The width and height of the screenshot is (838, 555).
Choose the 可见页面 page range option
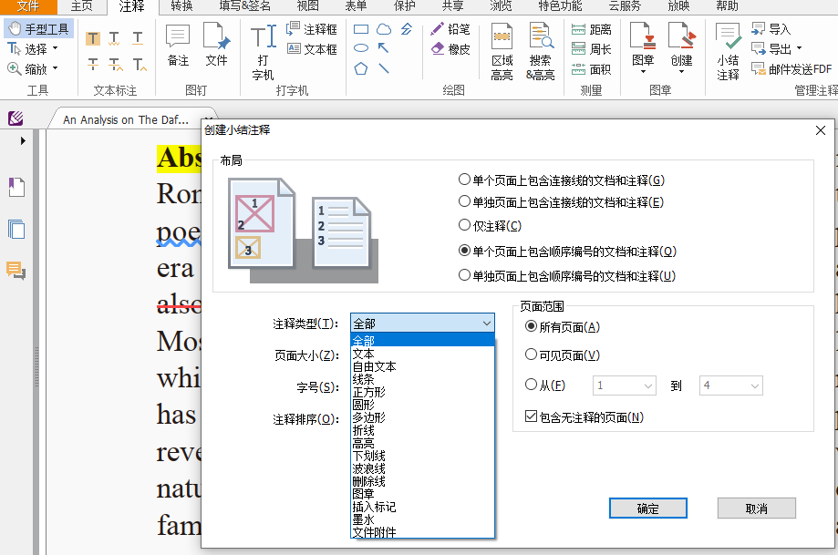point(532,355)
